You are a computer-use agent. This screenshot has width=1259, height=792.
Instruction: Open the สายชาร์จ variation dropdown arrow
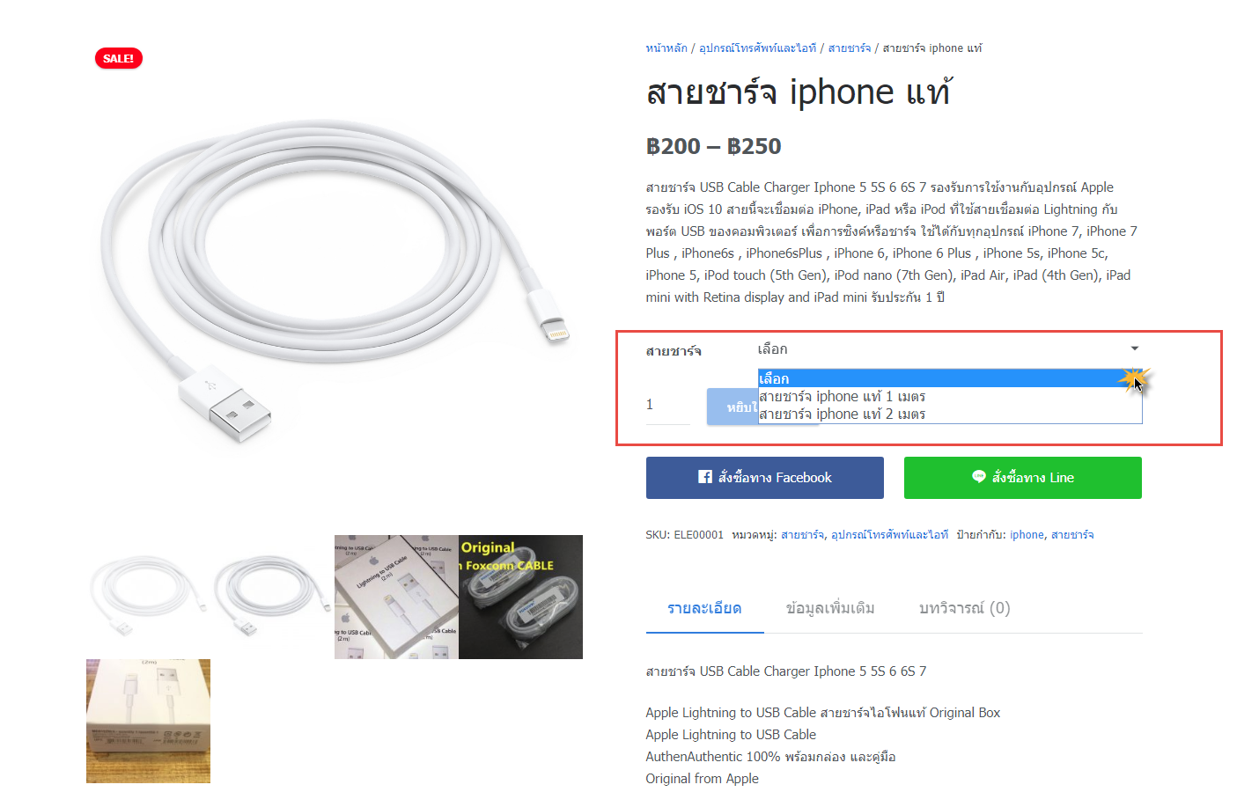click(x=1134, y=348)
